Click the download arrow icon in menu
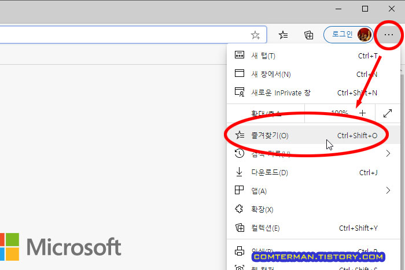This screenshot has width=405, height=270. pos(239,172)
